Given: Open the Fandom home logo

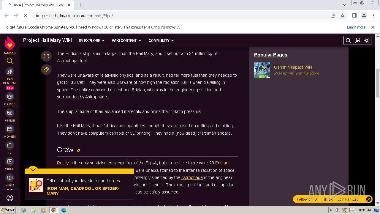Looking at the screenshot, I should (10, 43).
